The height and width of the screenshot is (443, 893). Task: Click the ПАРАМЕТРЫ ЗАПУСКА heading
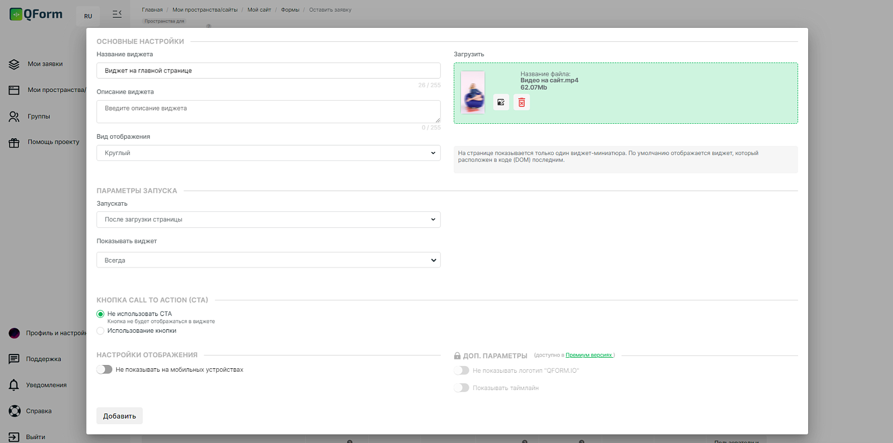pyautogui.click(x=137, y=191)
